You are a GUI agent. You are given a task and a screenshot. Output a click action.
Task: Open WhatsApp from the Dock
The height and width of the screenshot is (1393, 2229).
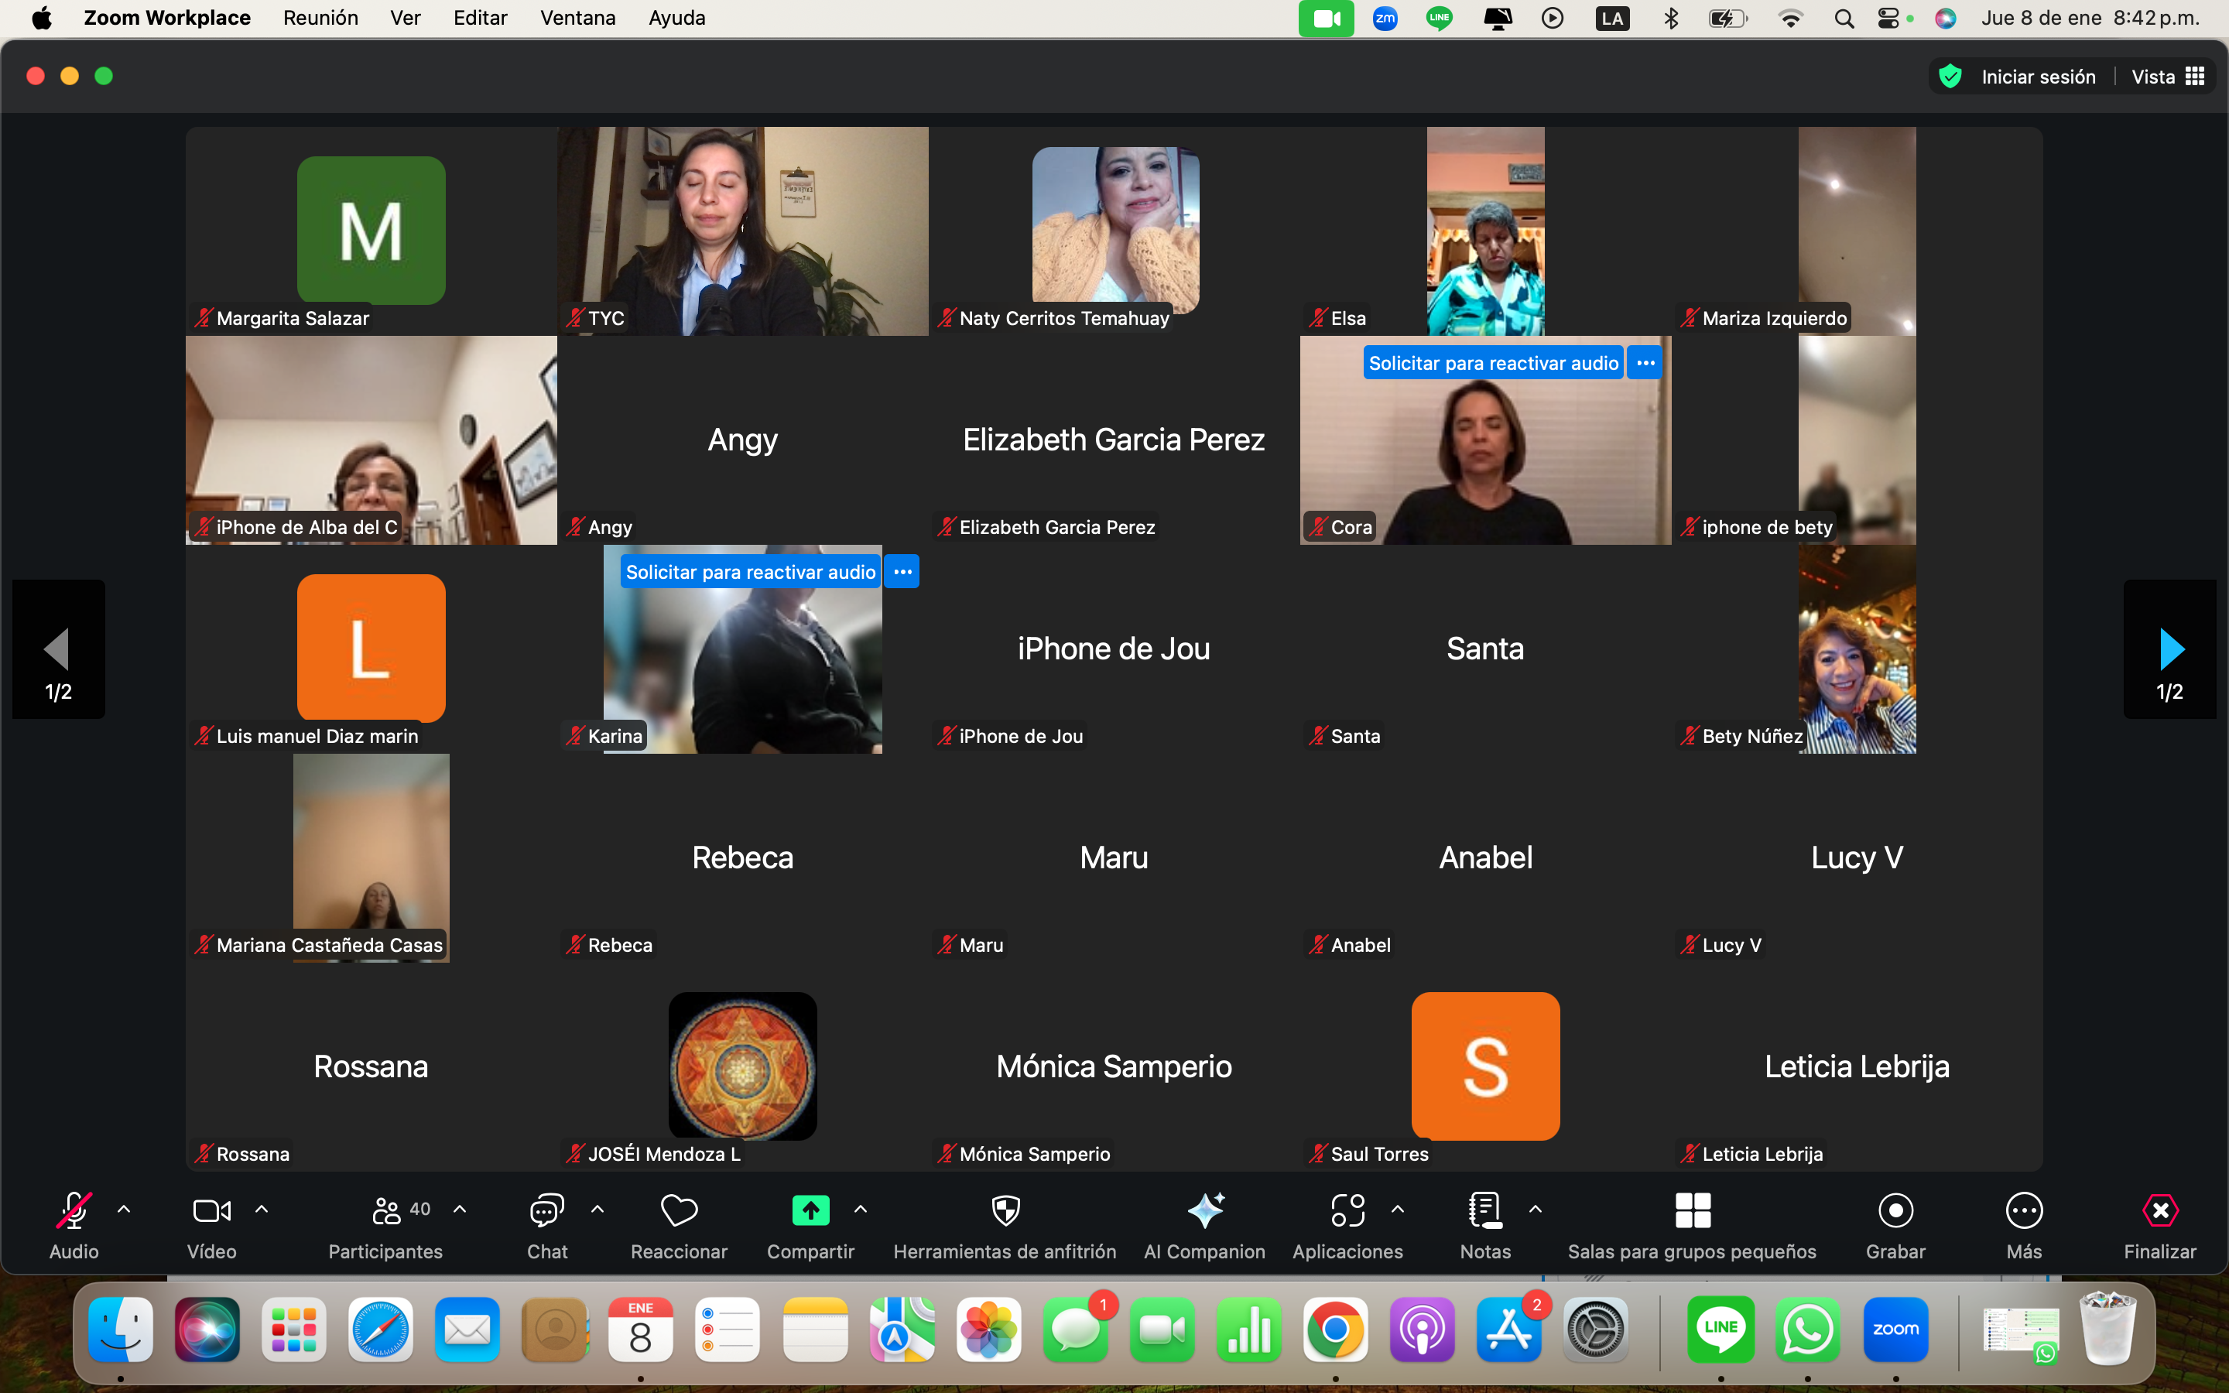(x=1807, y=1330)
